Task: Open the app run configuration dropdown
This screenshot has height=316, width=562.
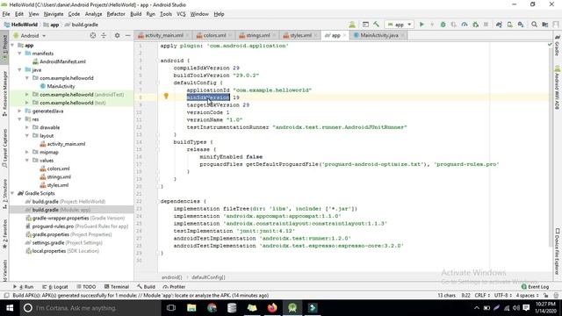Action: [x=399, y=25]
